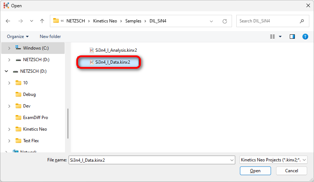This screenshot has height=182, width=314.
Task: Expand the Windows (C:) tree node
Action: pyautogui.click(x=9, y=48)
